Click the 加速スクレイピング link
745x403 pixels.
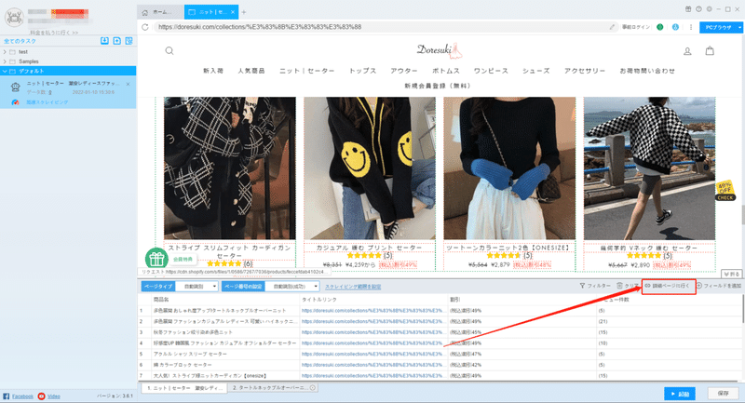coord(47,102)
